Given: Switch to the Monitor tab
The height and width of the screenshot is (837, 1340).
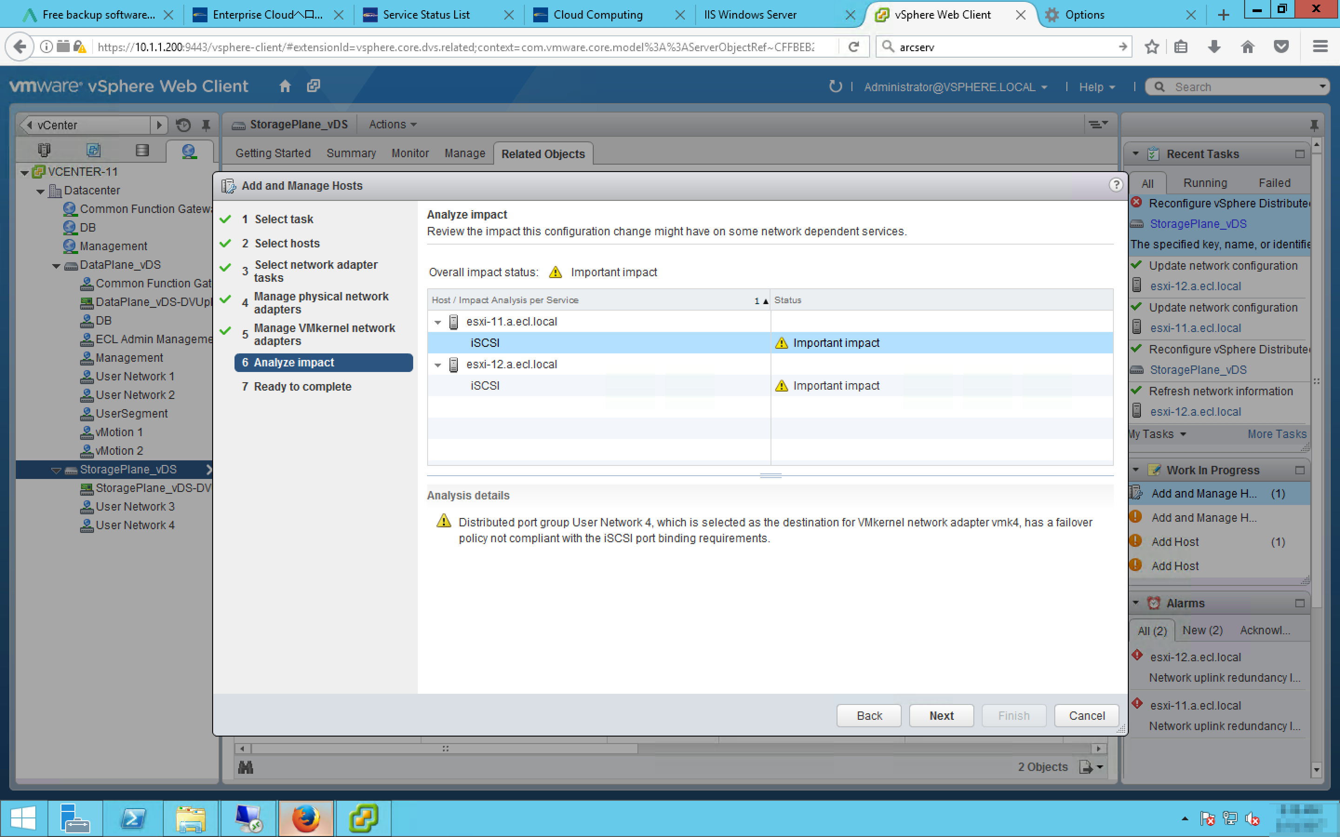Looking at the screenshot, I should click(410, 153).
